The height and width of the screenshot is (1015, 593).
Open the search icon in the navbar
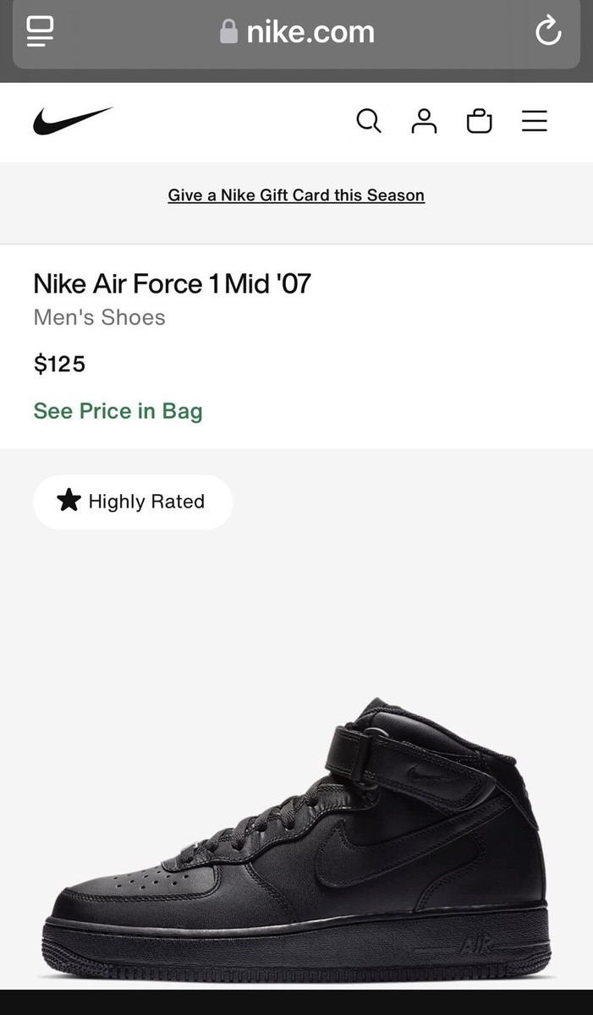pyautogui.click(x=369, y=122)
